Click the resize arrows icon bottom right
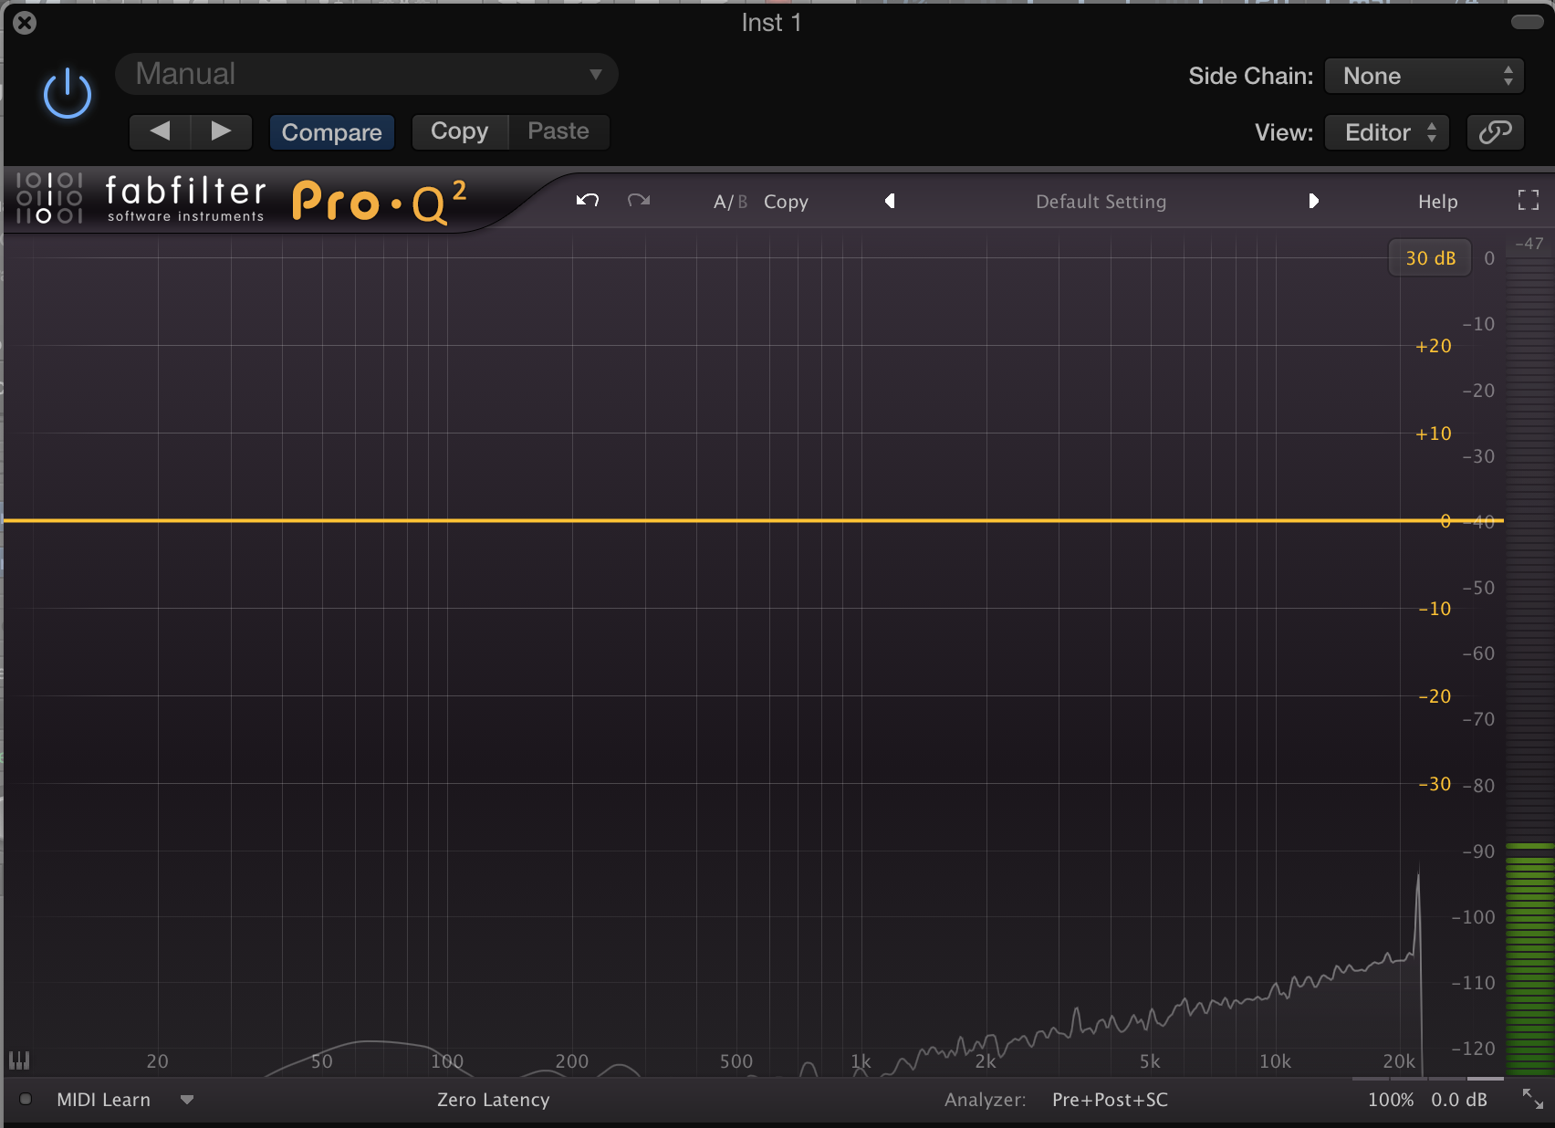 point(1532,1100)
